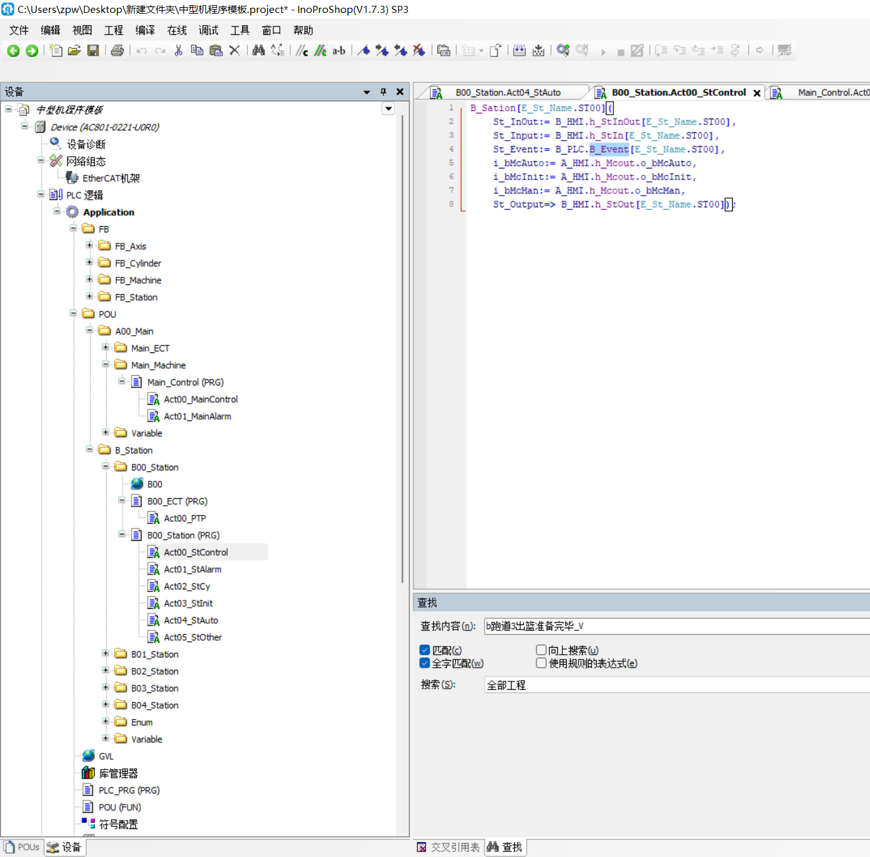Image resolution: width=870 pixels, height=857 pixels.
Task: Select the GVL item in tree
Action: coord(106,756)
